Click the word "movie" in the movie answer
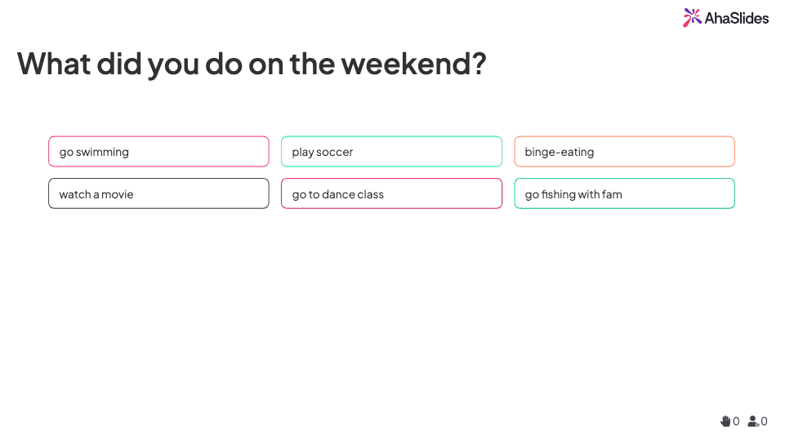The height and width of the screenshot is (440, 785). tap(118, 194)
